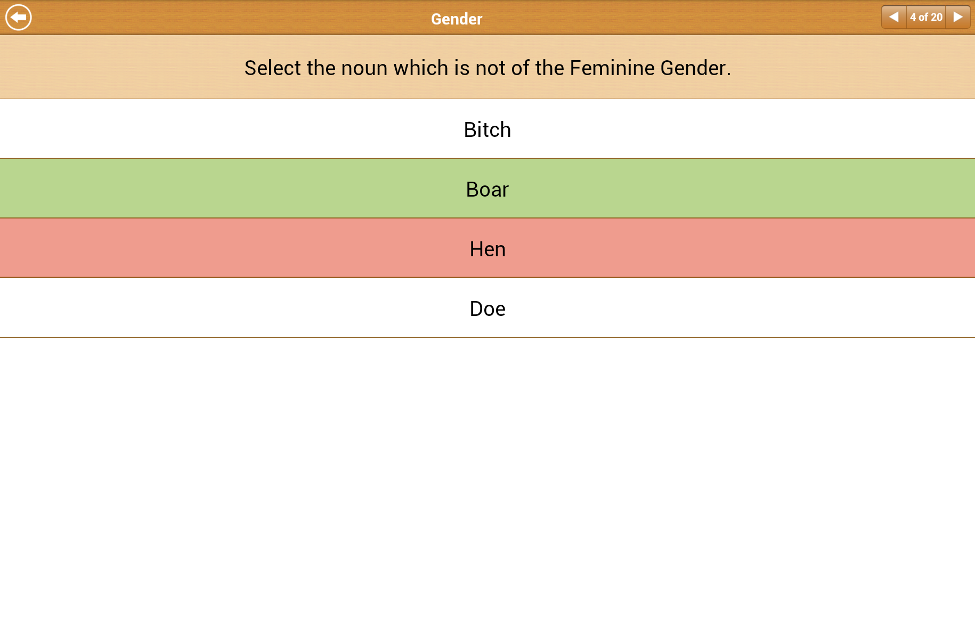Click the empty area below Doe row
The height and width of the screenshot is (618, 975).
click(488, 477)
